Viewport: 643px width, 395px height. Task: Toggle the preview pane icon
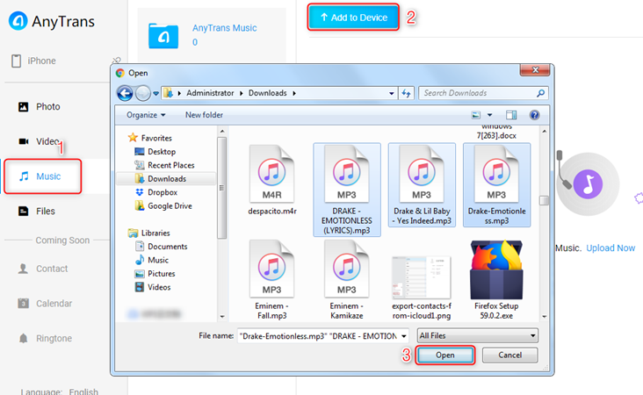(x=511, y=115)
